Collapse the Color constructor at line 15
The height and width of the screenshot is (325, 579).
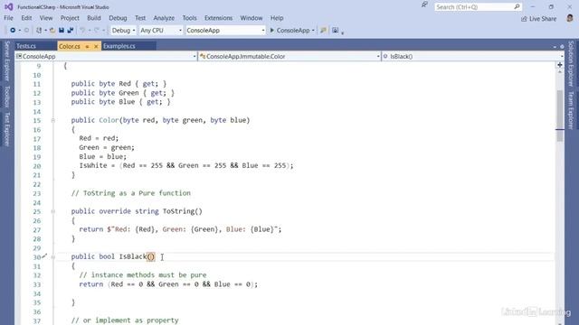(x=53, y=120)
